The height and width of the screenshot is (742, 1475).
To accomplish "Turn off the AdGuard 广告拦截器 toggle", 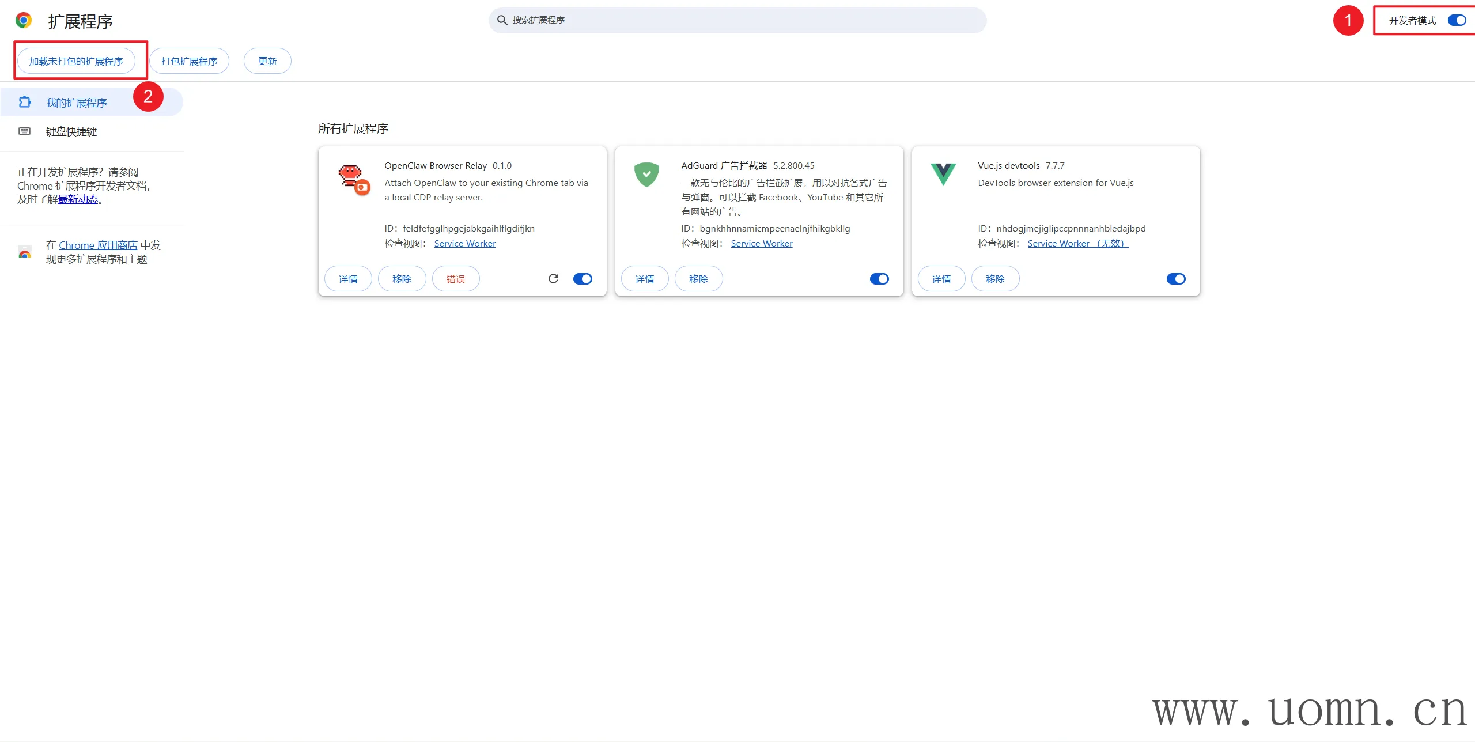I will (x=879, y=279).
